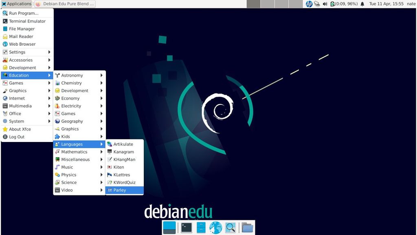Click the Debian Edu Pure Blend taskbar item
Image resolution: width=417 pixels, height=235 pixels.
tap(64, 4)
